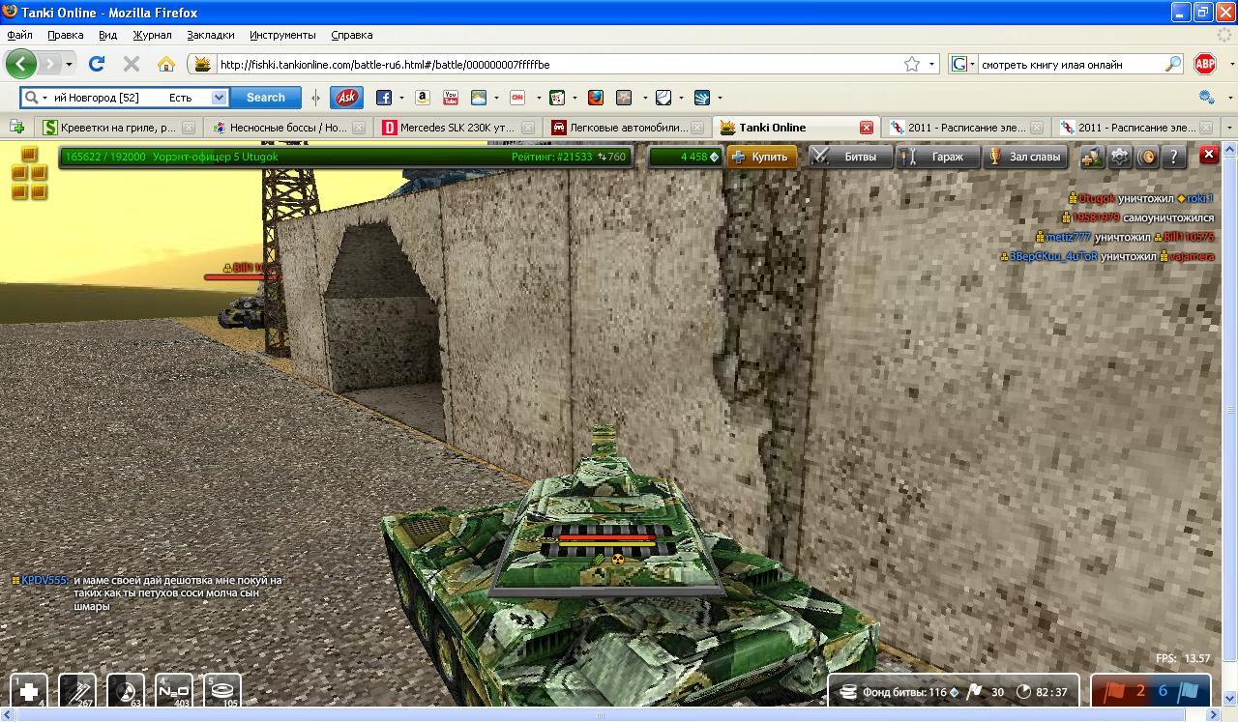Open Amazon from the Ask toolbar
1238x722 pixels.
(x=422, y=98)
